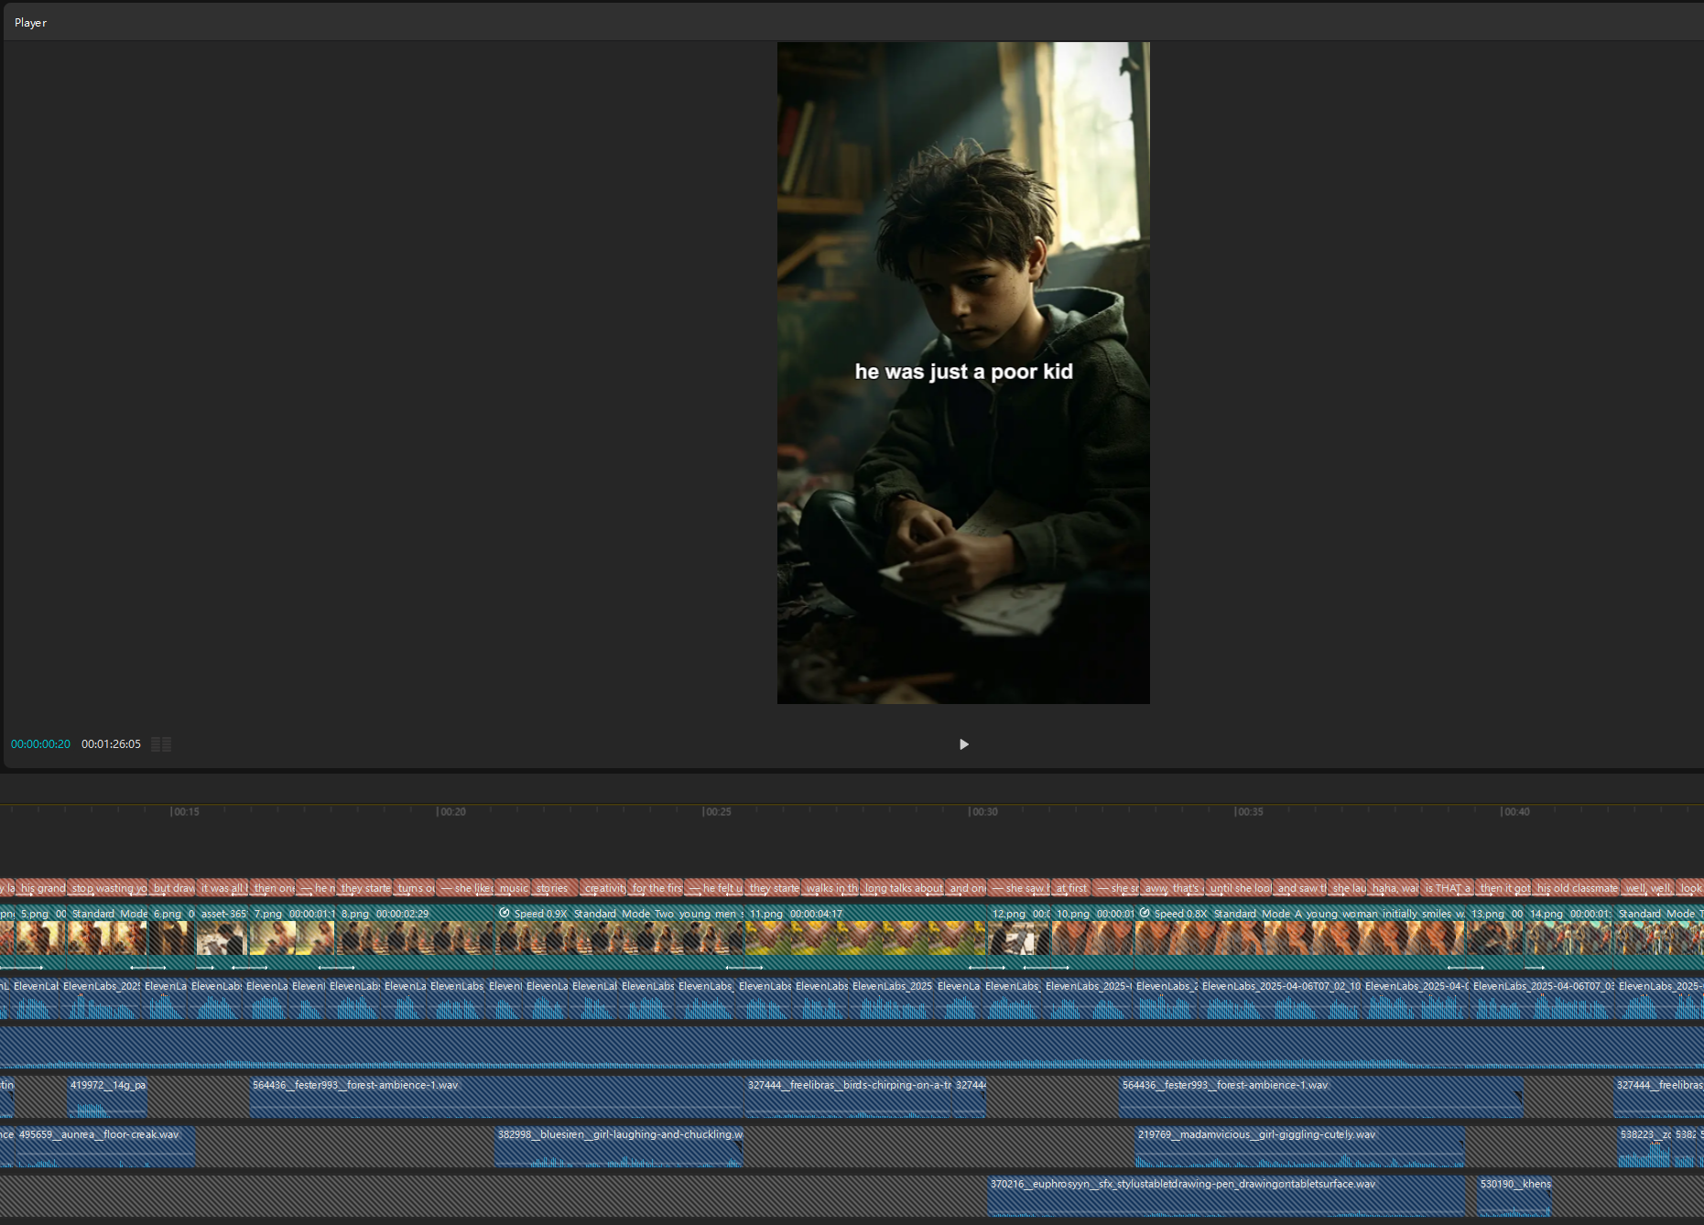The image size is (1704, 1225).
Task: Select the 'Two young men' Speed 0.9X clip thumbnails
Action: click(620, 938)
